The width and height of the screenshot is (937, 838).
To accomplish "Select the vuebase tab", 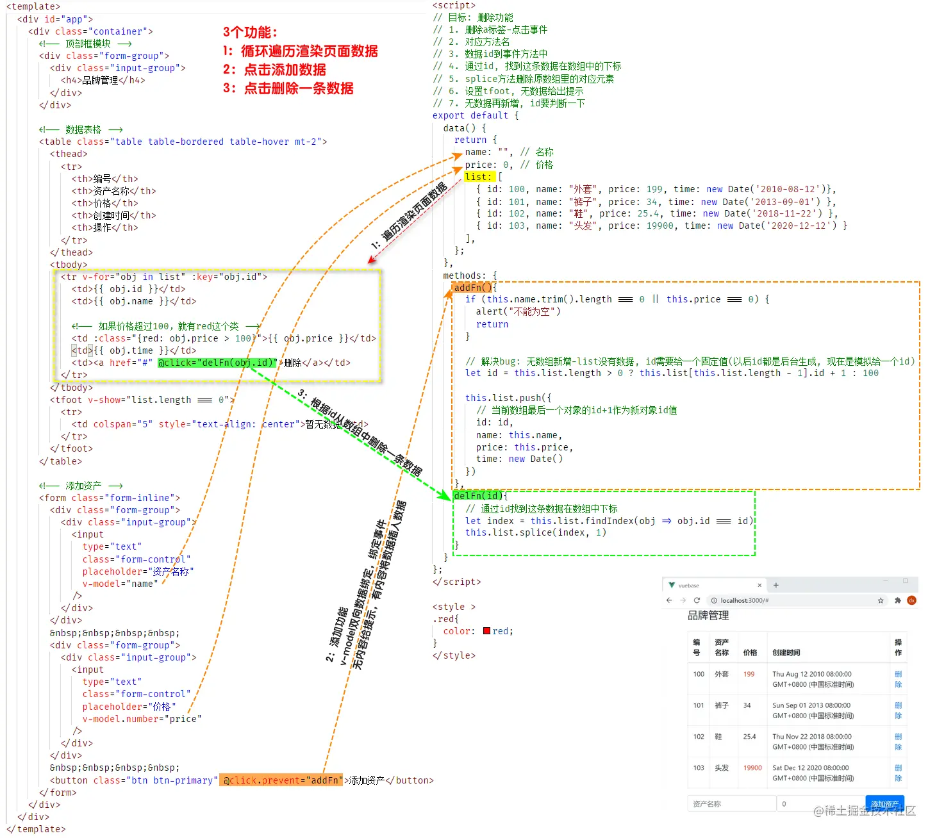I will point(715,585).
